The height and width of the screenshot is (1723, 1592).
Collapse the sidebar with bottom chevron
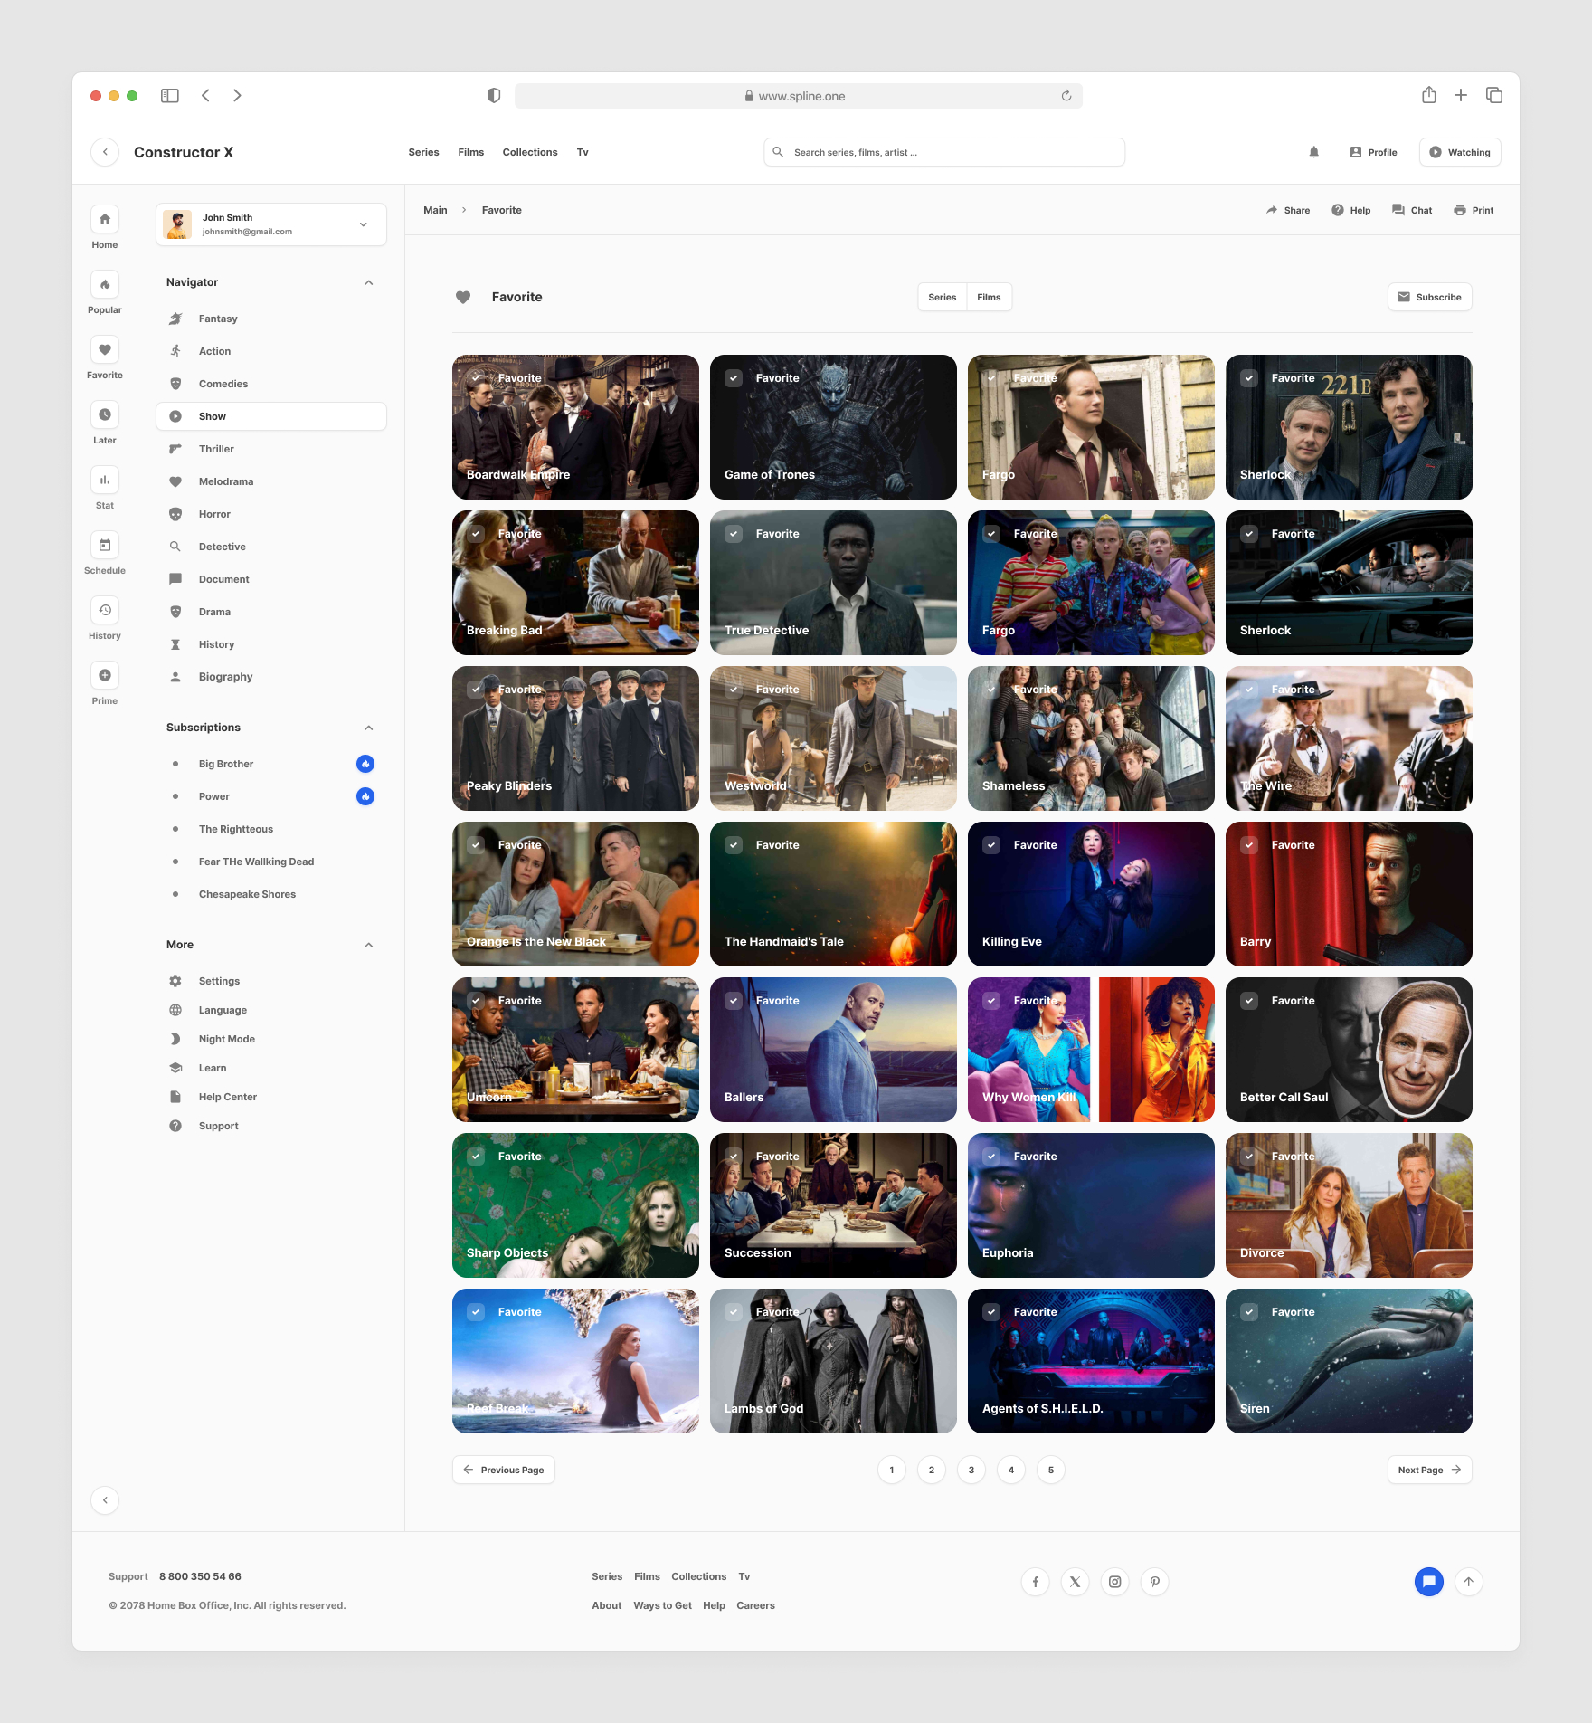tap(105, 1500)
